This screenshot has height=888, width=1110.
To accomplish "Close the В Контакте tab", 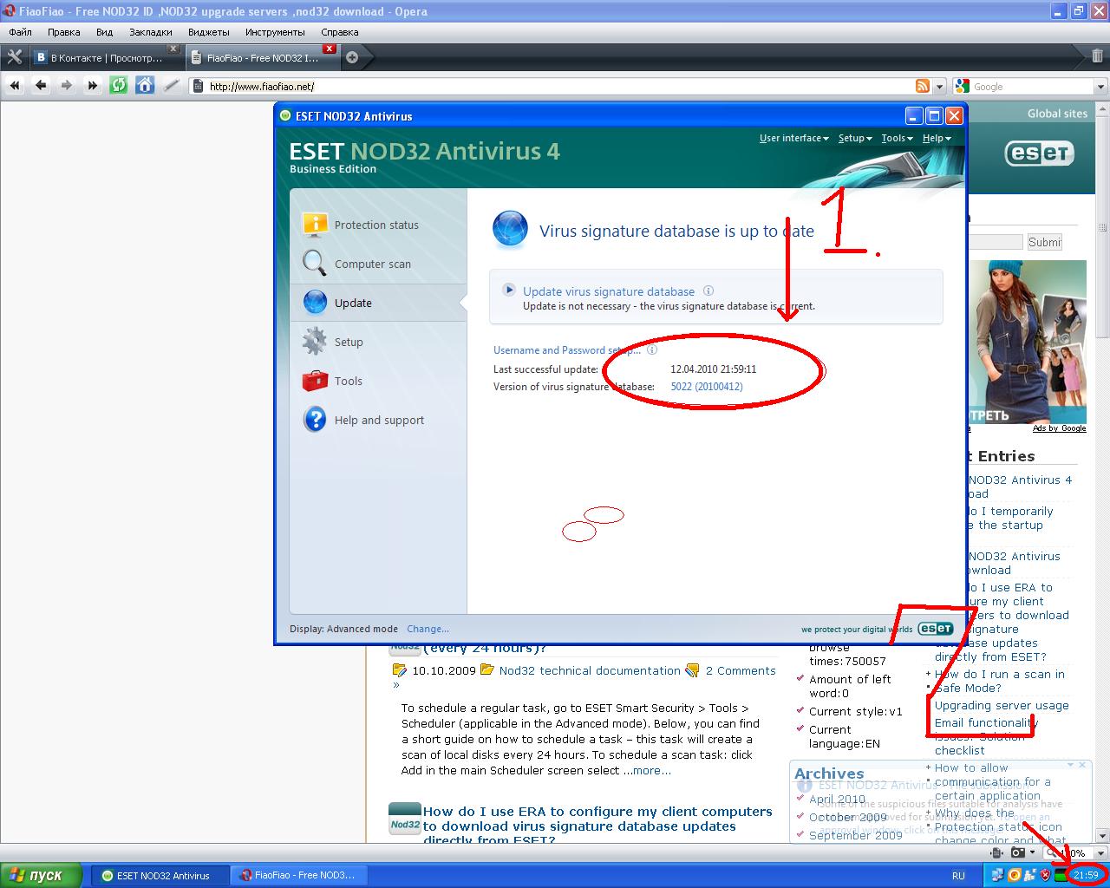I will (x=173, y=49).
